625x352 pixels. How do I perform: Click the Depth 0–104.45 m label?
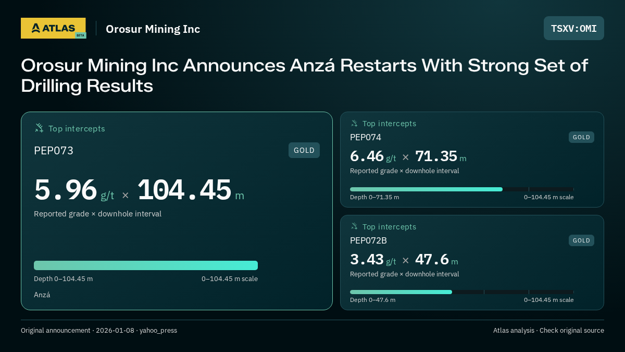63,279
